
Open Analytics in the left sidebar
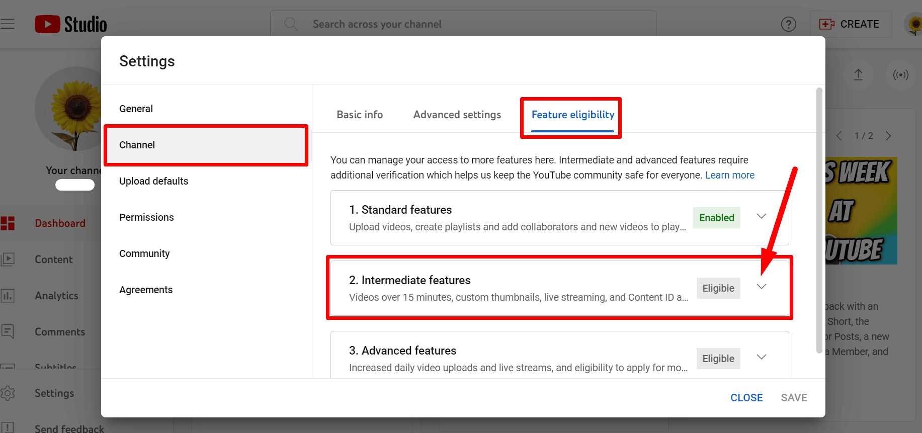click(x=56, y=296)
